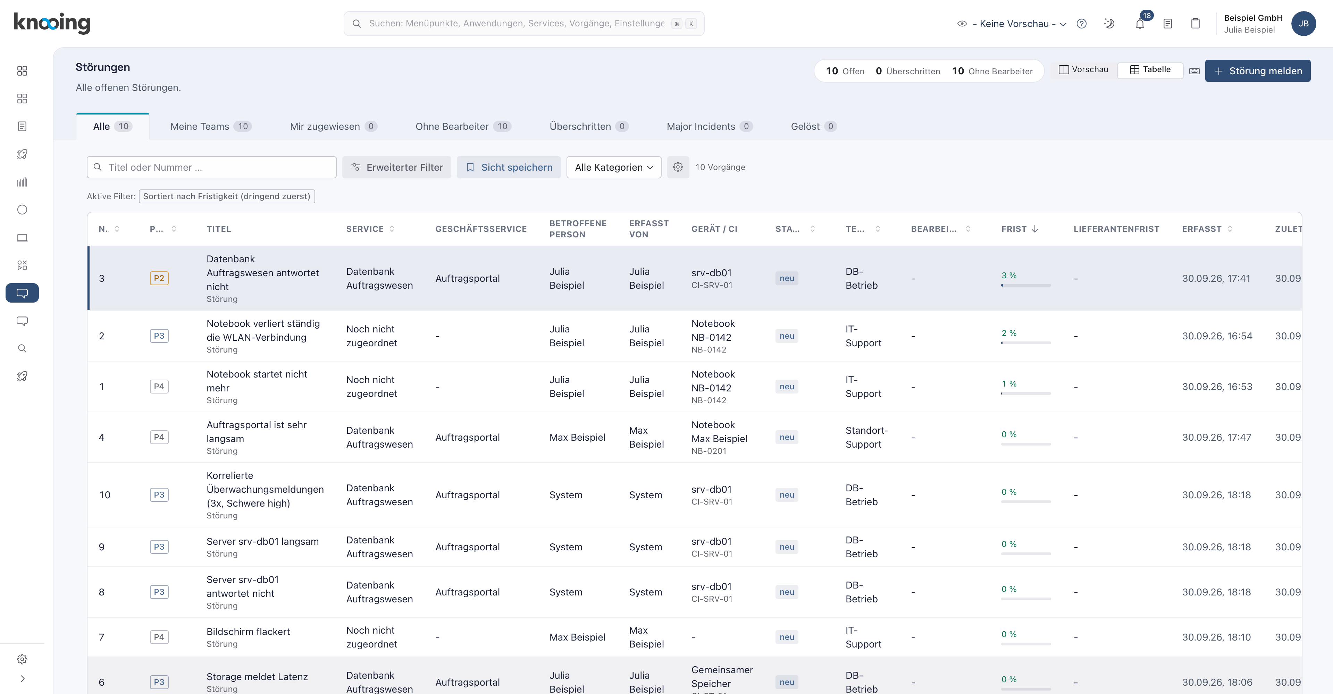Sort by TE... team column arrows
1333x694 pixels.
coord(878,229)
